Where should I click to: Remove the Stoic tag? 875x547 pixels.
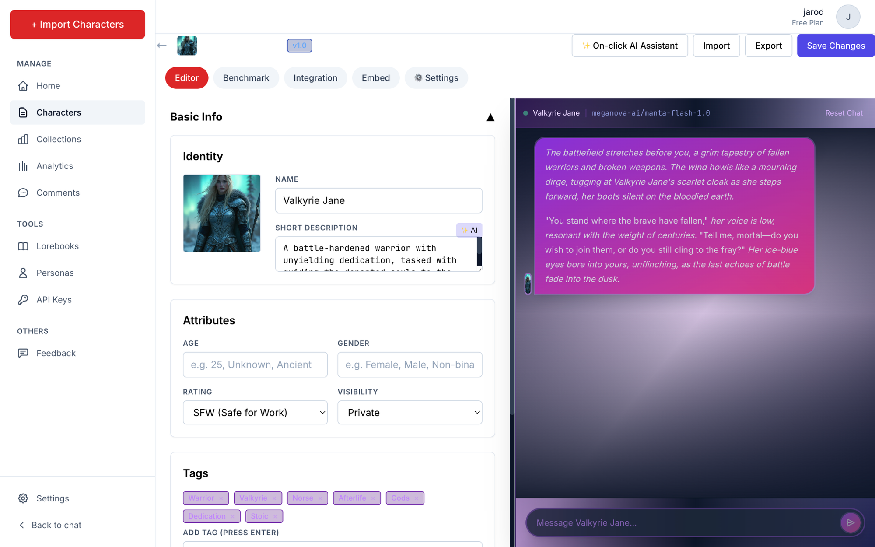click(x=275, y=517)
